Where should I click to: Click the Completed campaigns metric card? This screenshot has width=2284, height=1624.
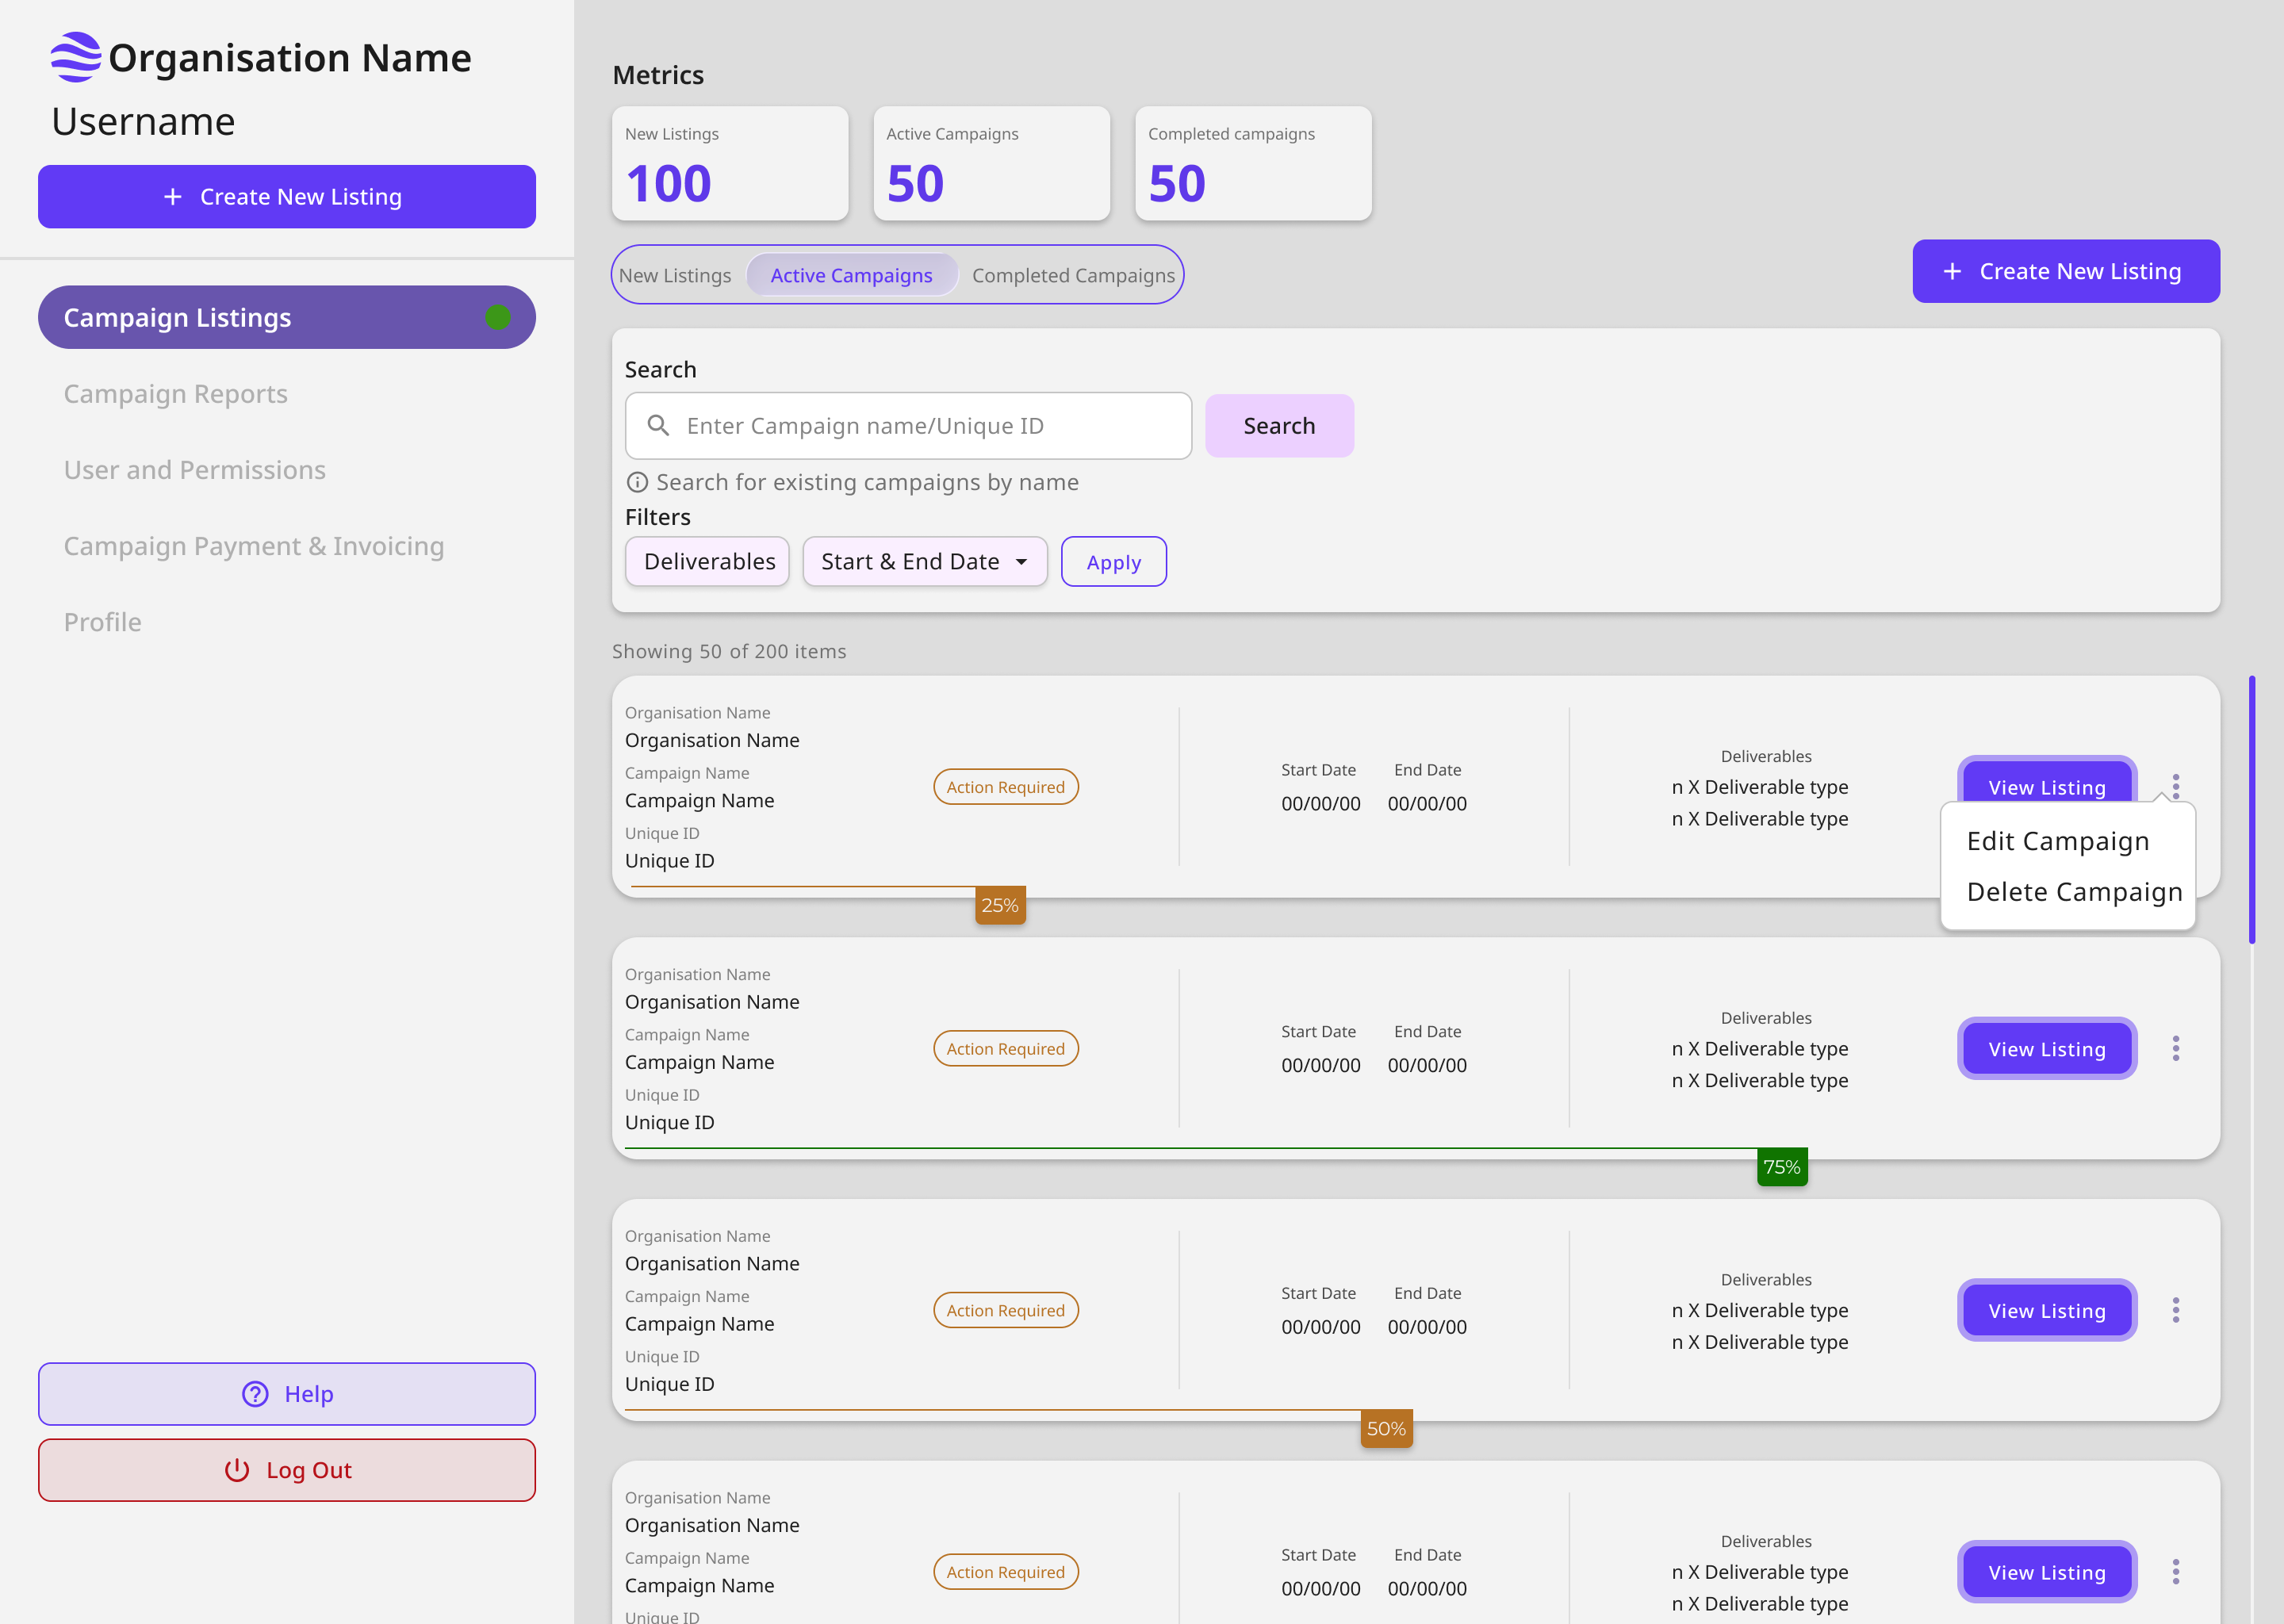1253,163
